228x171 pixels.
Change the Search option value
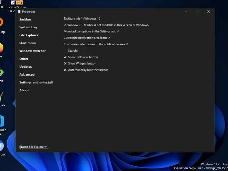[x=73, y=51]
